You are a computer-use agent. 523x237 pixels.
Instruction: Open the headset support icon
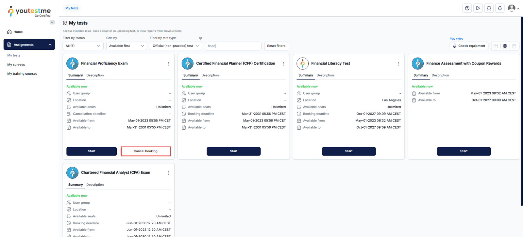point(489,8)
